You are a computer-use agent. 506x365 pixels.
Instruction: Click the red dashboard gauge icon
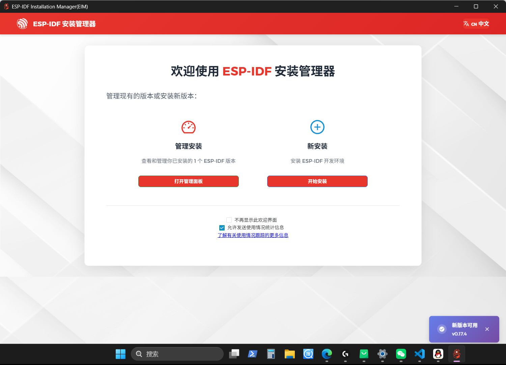pyautogui.click(x=189, y=127)
